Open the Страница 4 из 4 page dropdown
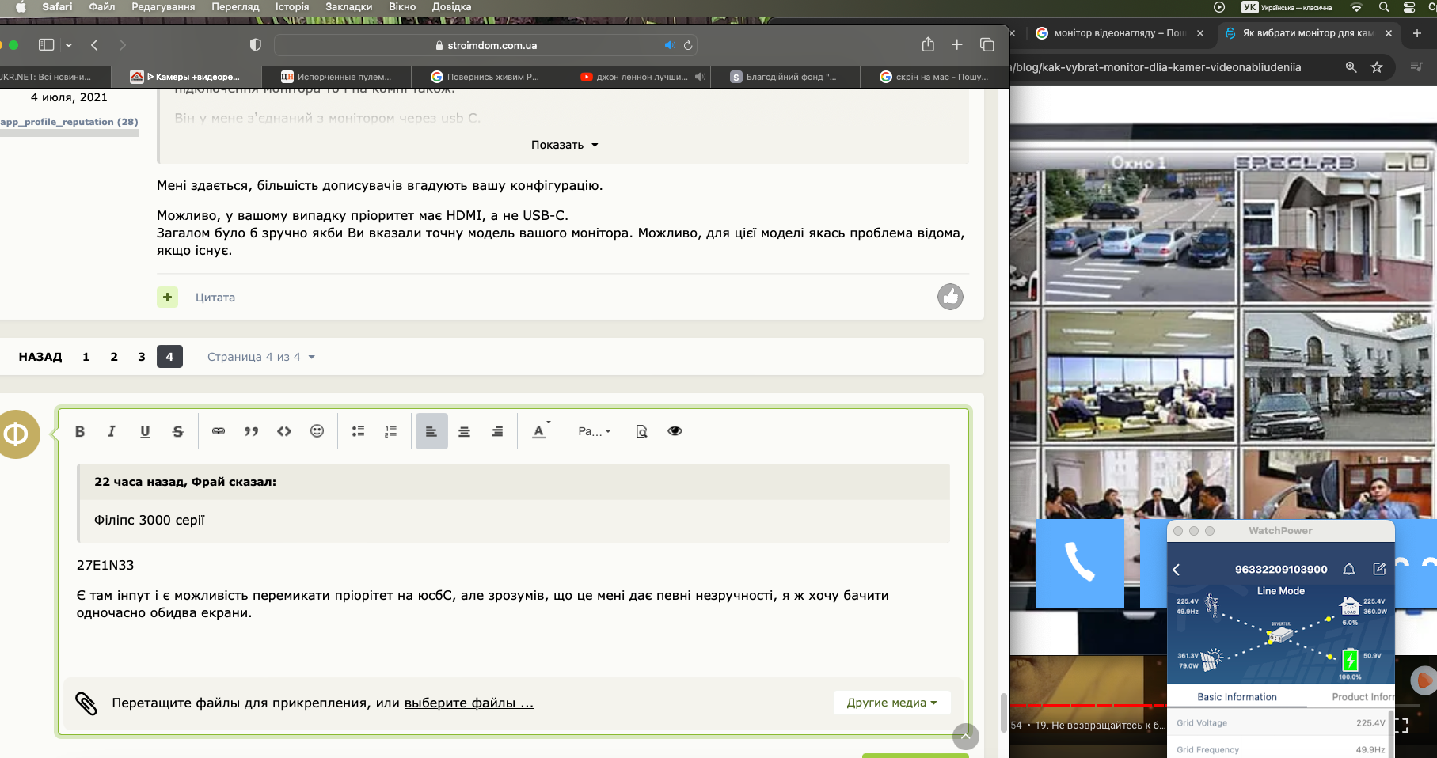The width and height of the screenshot is (1437, 758). (260, 357)
